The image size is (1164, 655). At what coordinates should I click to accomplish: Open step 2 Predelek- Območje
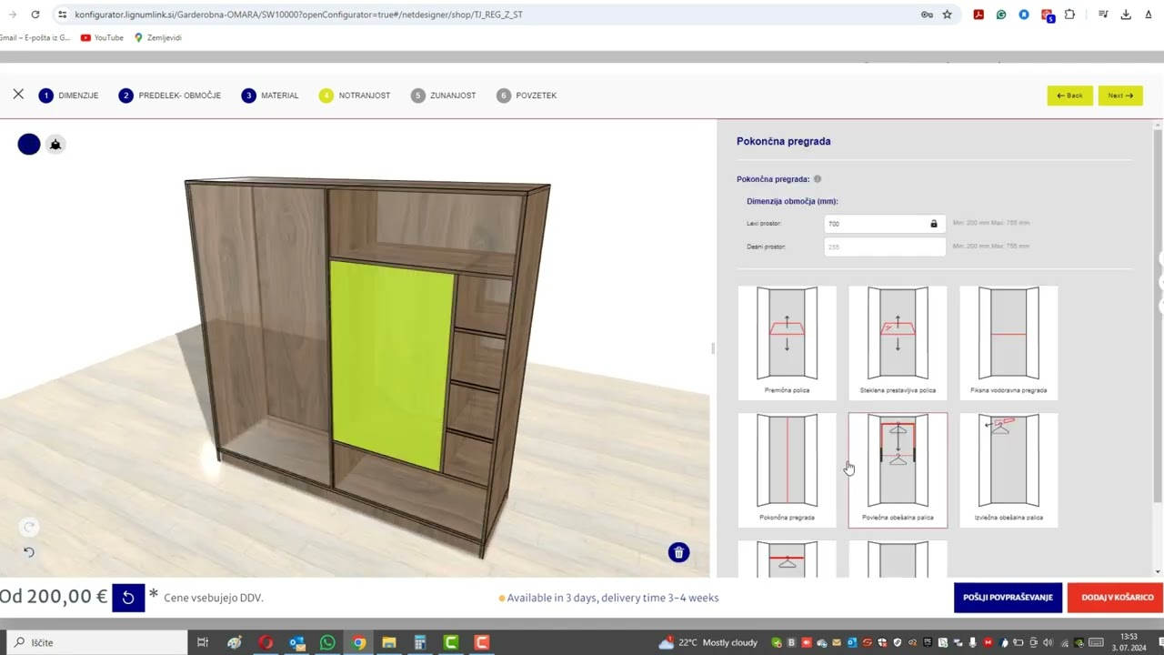pyautogui.click(x=170, y=96)
